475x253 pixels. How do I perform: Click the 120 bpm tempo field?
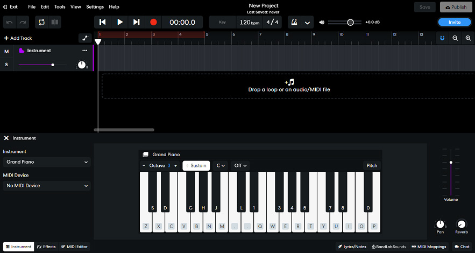[x=249, y=22]
